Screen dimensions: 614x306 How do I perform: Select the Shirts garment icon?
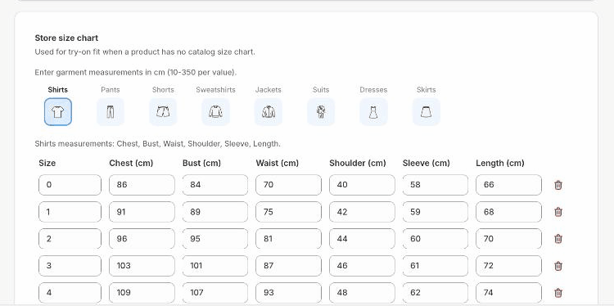coord(58,112)
